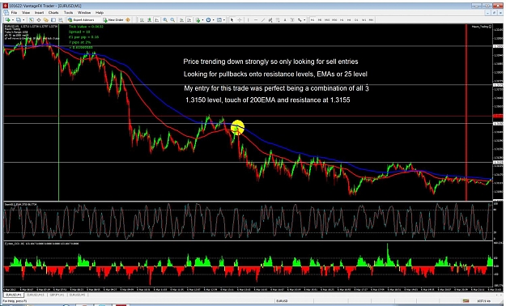Select the Fibonacci Retracement tool
506x306 pixels.
tap(278, 20)
